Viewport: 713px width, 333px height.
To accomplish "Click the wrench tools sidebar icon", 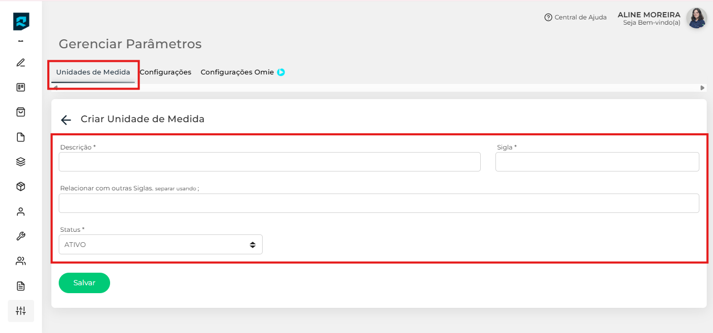I will click(x=20, y=237).
